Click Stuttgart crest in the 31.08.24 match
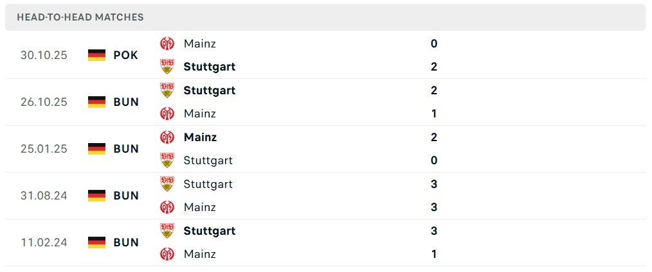Viewport: 652px width, 272px height. (x=167, y=184)
